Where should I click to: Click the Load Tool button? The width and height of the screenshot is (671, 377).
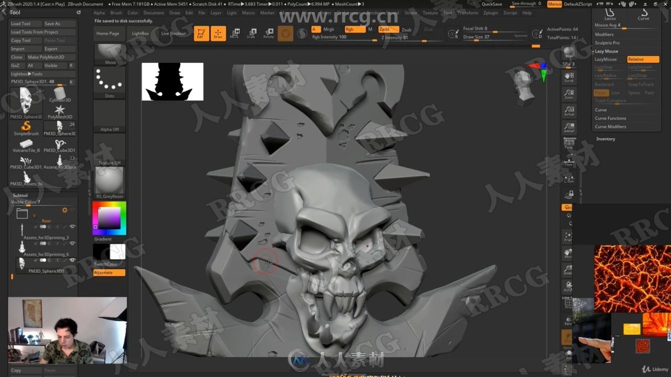(25, 24)
